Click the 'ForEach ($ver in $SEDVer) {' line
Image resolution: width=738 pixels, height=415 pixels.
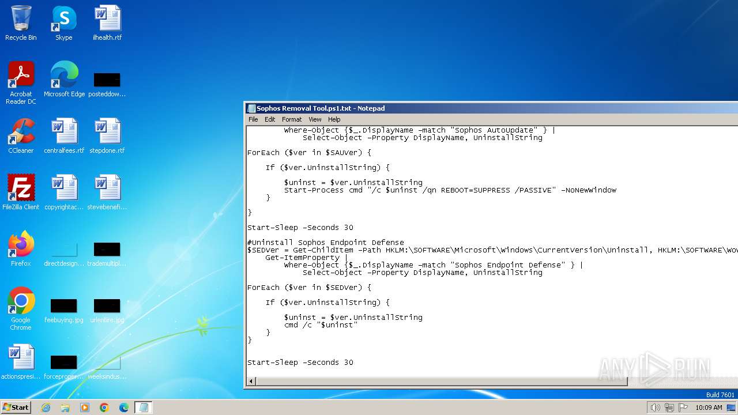pyautogui.click(x=309, y=288)
